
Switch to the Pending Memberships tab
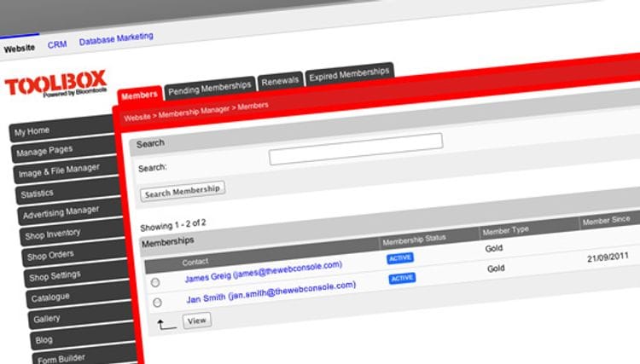pos(209,87)
